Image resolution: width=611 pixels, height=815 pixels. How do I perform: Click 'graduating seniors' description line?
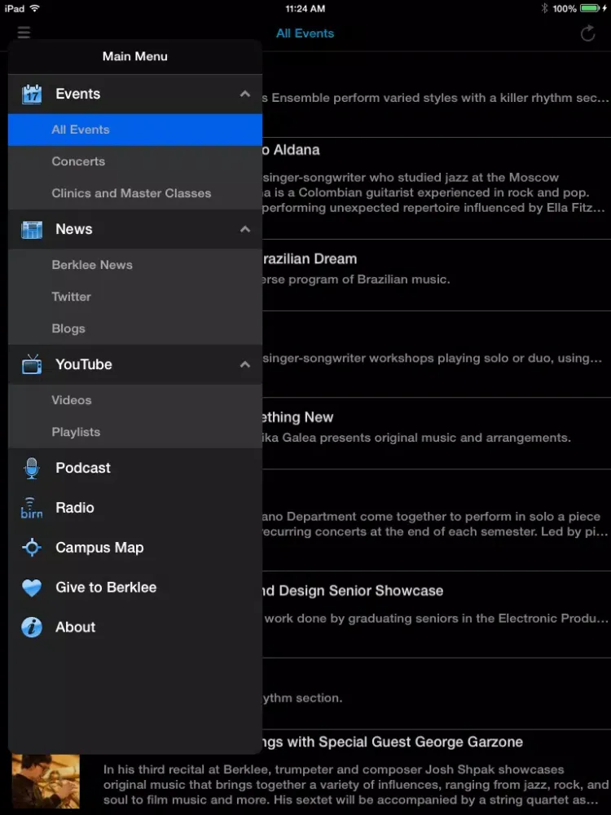[436, 618]
